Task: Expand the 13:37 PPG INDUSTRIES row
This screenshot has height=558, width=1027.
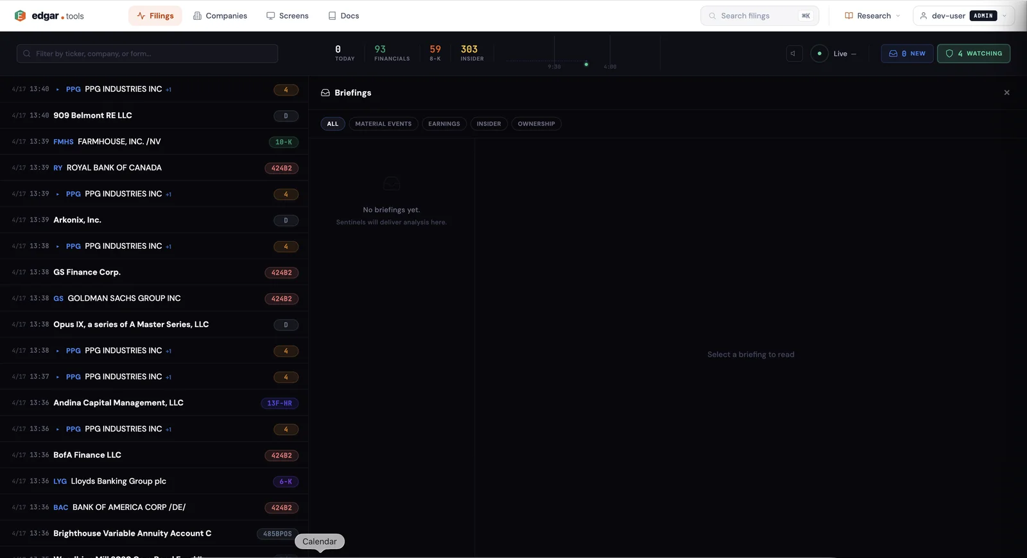Action: pos(57,376)
